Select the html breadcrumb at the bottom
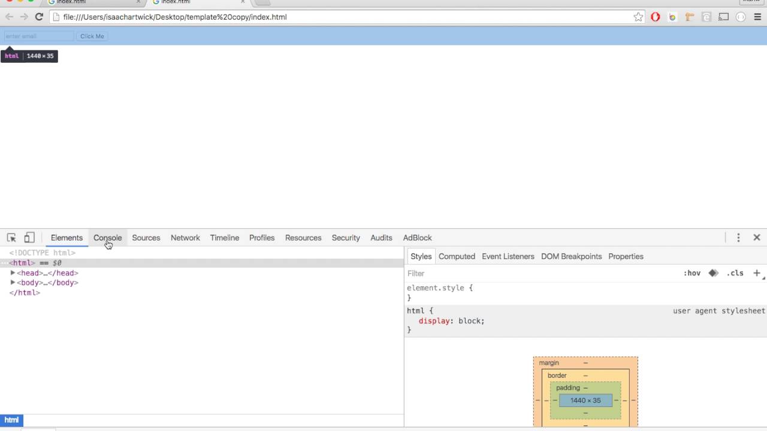Viewport: 767px width, 431px height. (11, 420)
